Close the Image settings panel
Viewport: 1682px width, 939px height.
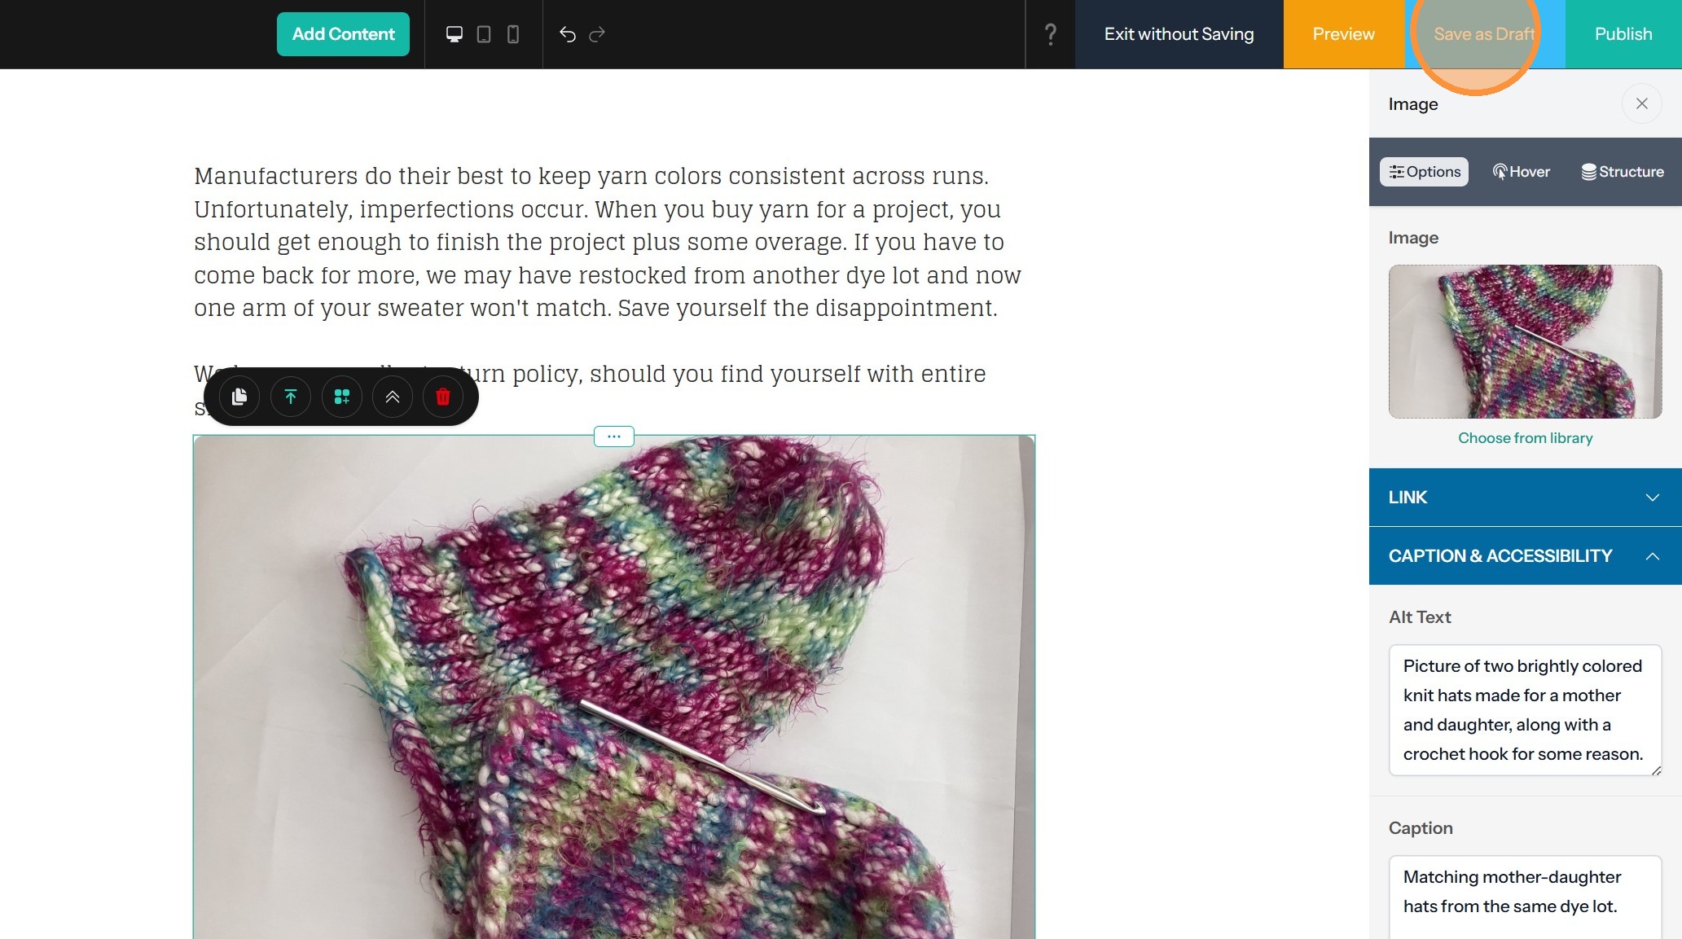coord(1641,103)
